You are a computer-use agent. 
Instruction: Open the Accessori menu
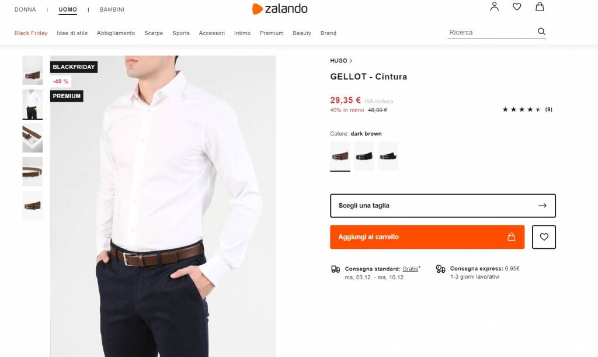coord(211,33)
